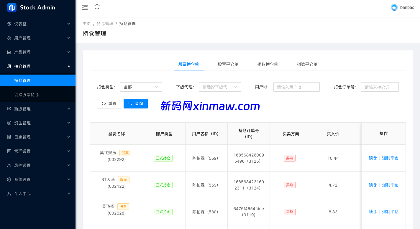Viewport: 420px width, 229px height.
Task: Open the 下级代理 dropdown
Action: (220, 87)
